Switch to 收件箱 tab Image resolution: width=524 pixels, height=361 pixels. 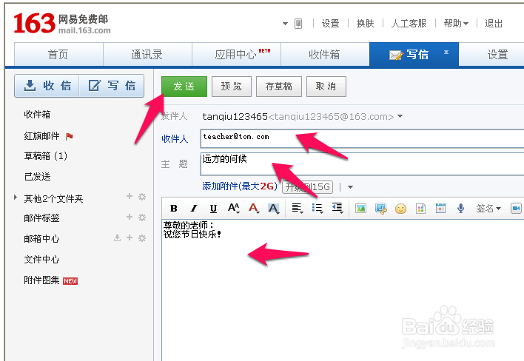[x=325, y=54]
